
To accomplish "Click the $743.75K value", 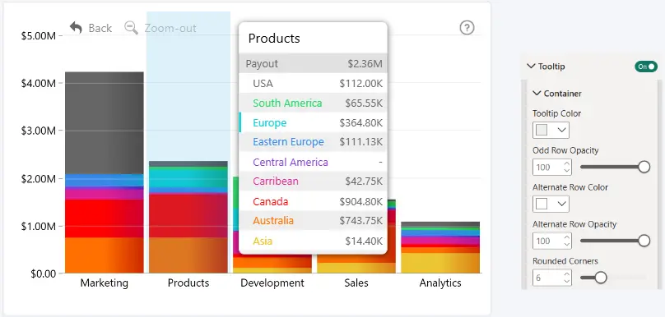I will coord(361,221).
